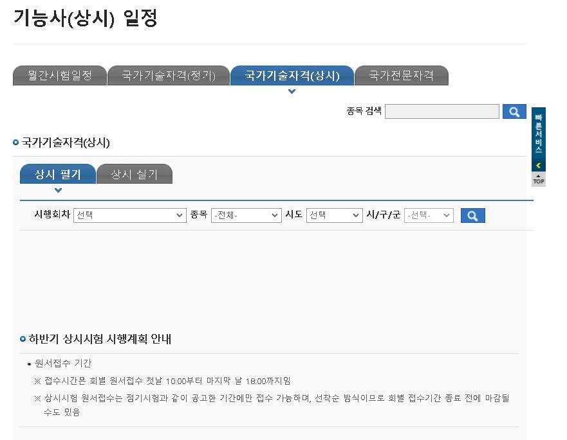Switch to the 상시 실기 sub-tab
This screenshot has height=440, width=567.
click(x=135, y=174)
